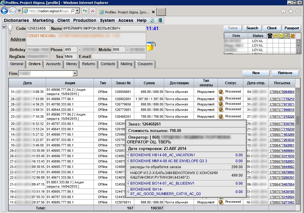Click the yellow envelope icon column header

click(x=281, y=36)
